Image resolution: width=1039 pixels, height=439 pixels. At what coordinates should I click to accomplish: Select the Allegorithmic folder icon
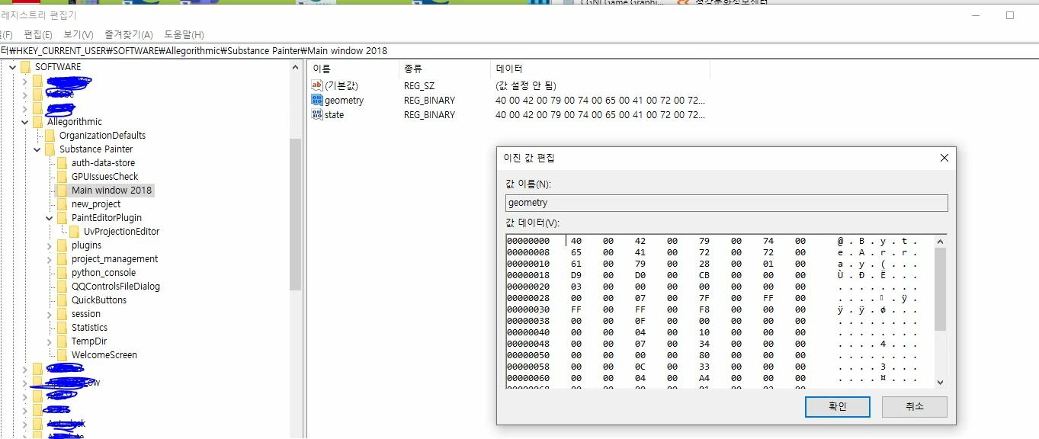click(x=38, y=122)
